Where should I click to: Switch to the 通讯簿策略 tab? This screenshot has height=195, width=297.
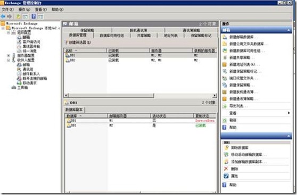pos(191,30)
